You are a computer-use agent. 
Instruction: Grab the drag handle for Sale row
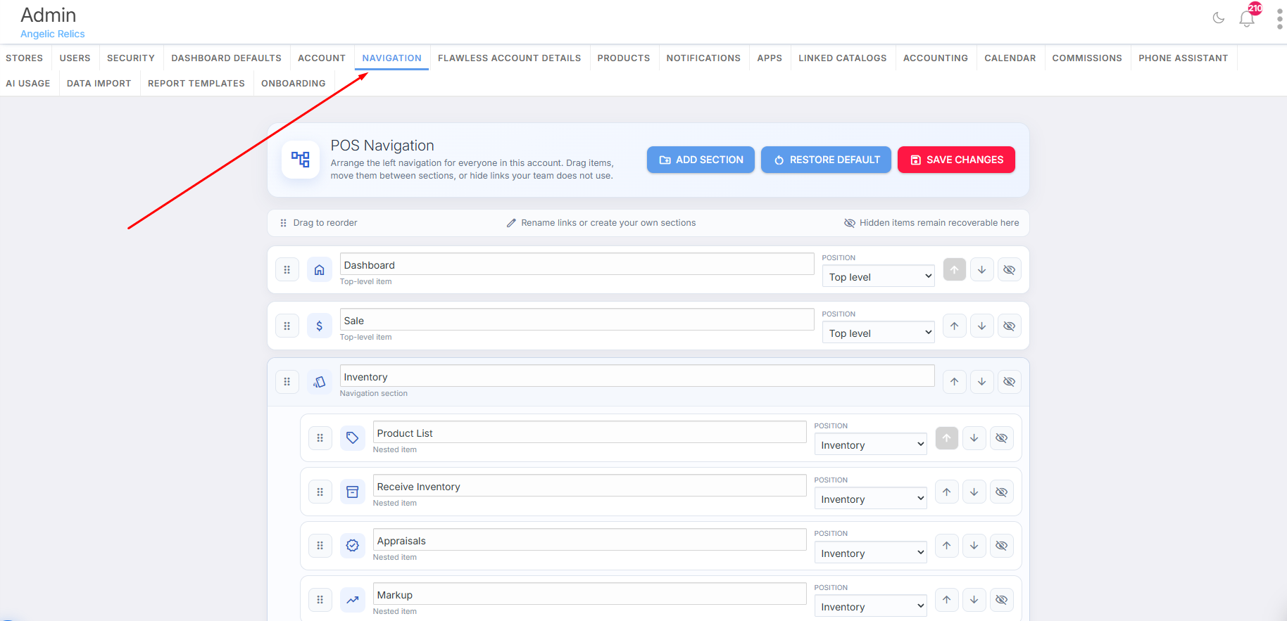[x=287, y=326]
